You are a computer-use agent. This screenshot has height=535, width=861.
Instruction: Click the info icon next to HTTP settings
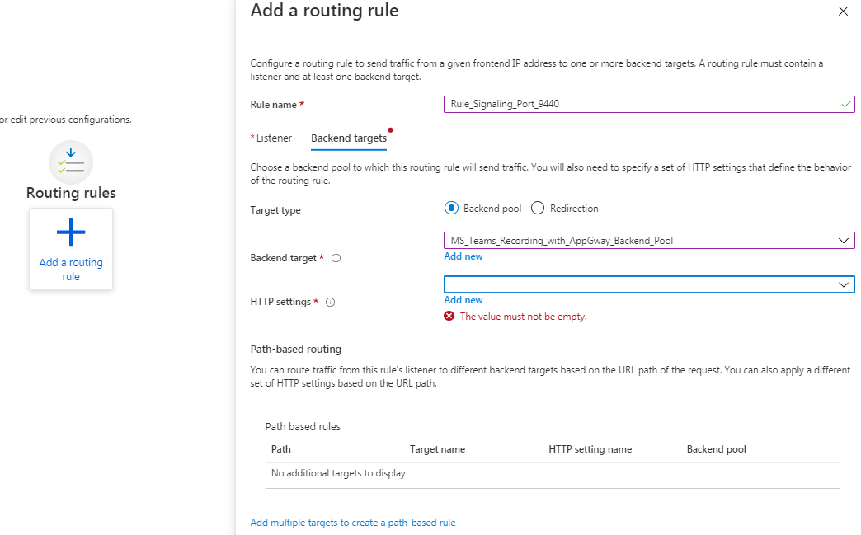coord(330,303)
